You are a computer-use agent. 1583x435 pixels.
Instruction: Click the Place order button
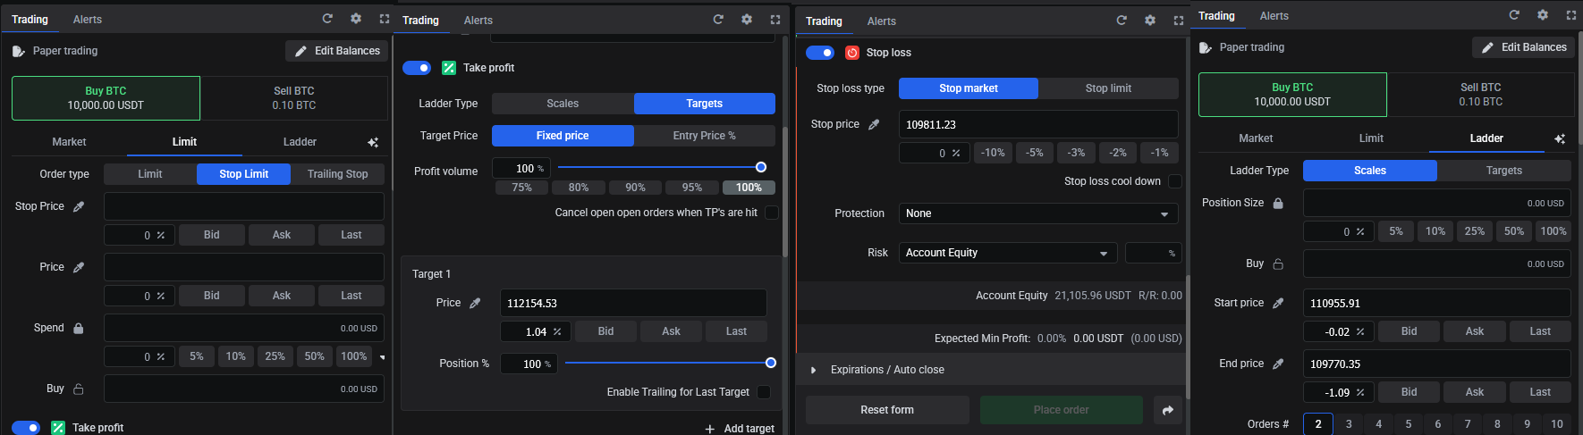pyautogui.click(x=1062, y=410)
